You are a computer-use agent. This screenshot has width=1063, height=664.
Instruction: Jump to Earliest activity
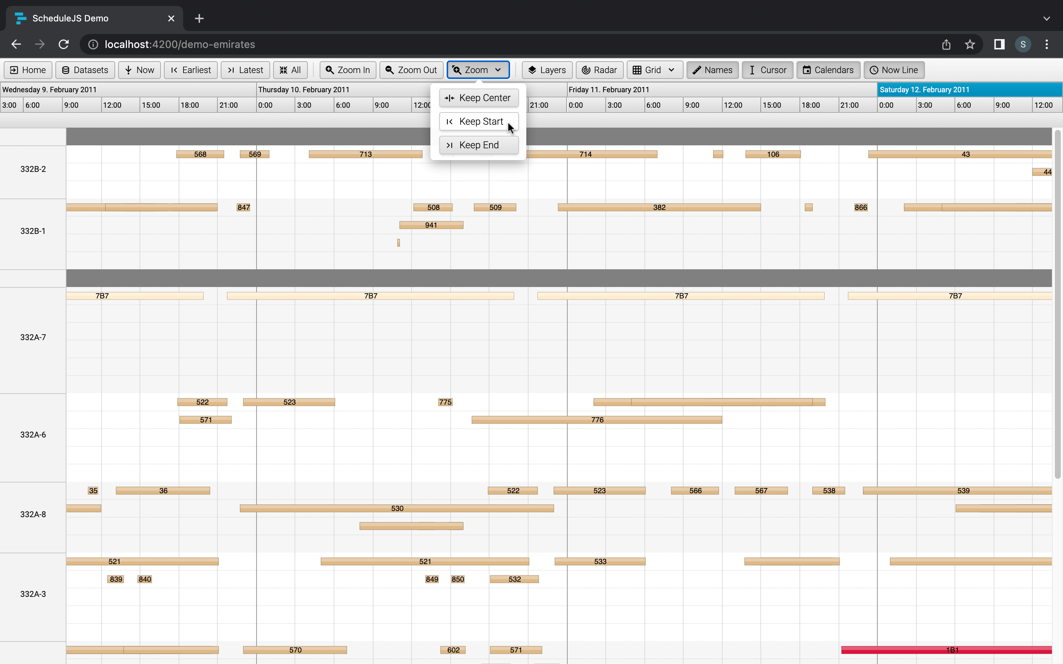tap(190, 70)
